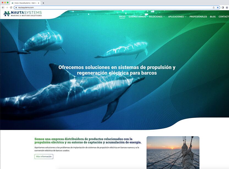
Task: Click the Más información button
Action: pos(43,156)
